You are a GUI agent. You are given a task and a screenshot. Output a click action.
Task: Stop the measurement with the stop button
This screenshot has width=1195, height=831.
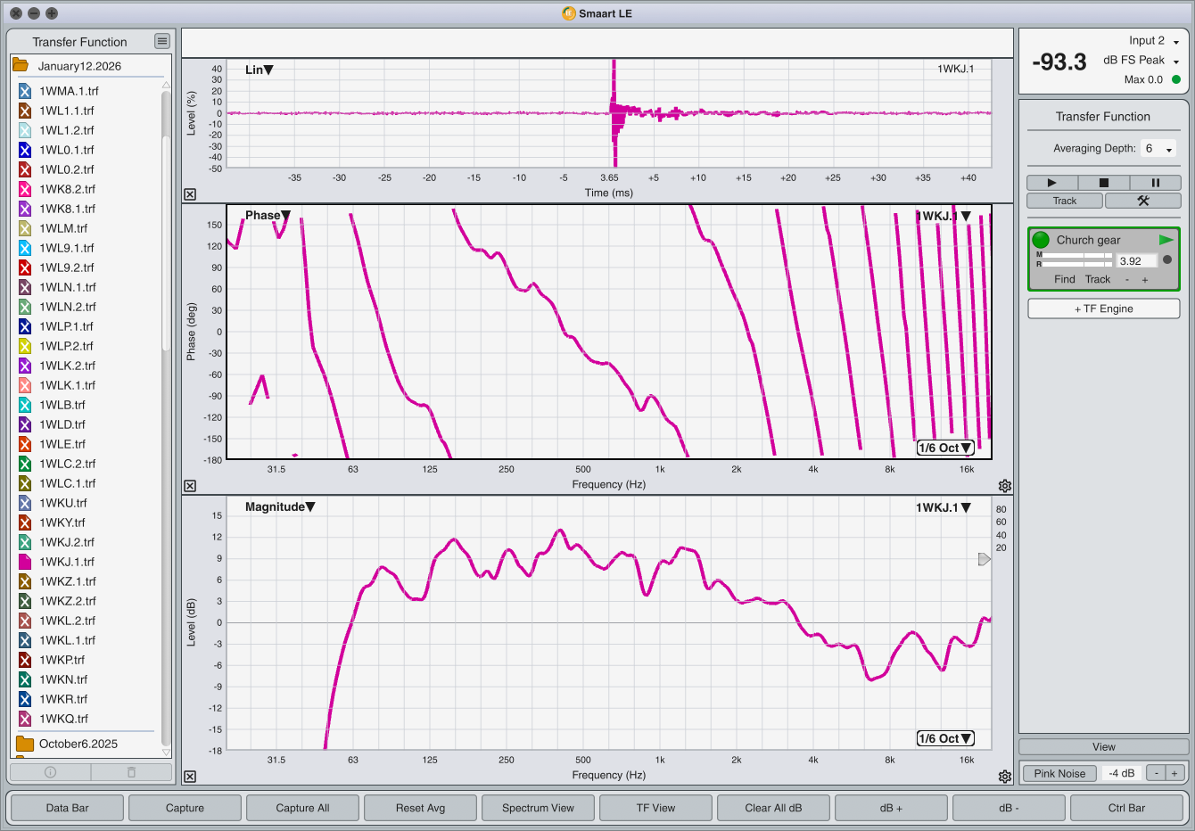point(1103,183)
